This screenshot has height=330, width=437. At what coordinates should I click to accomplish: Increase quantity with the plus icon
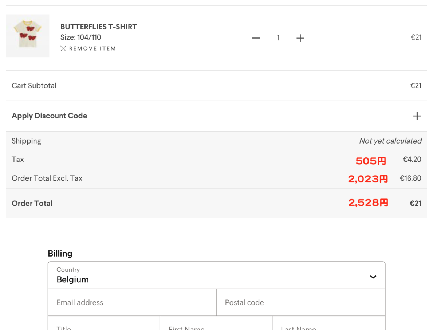pyautogui.click(x=300, y=38)
